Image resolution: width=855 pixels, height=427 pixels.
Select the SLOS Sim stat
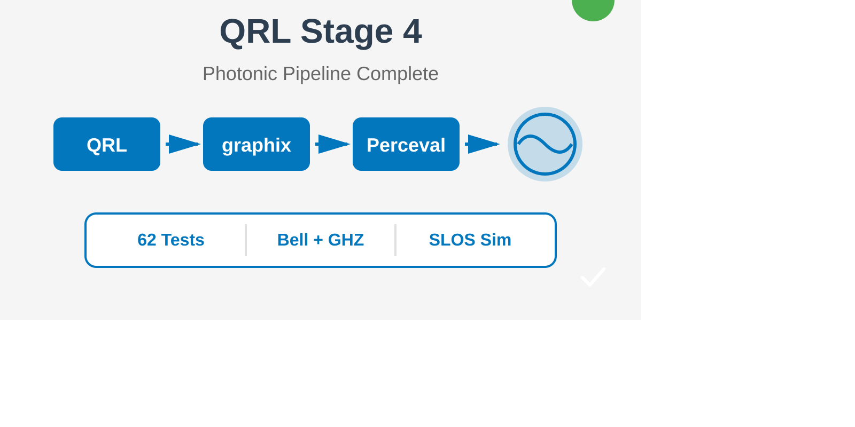click(x=470, y=240)
